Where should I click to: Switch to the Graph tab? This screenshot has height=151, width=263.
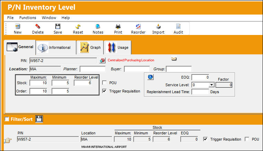point(90,48)
